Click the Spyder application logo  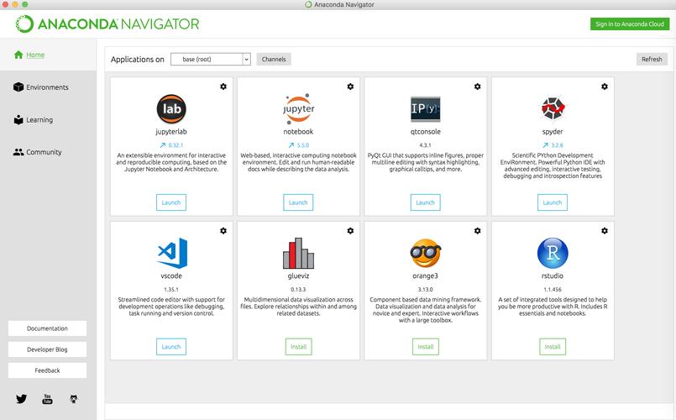553,108
